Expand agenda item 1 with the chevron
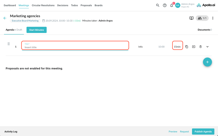Screen dimensions: 218x136 coord(207,47)
